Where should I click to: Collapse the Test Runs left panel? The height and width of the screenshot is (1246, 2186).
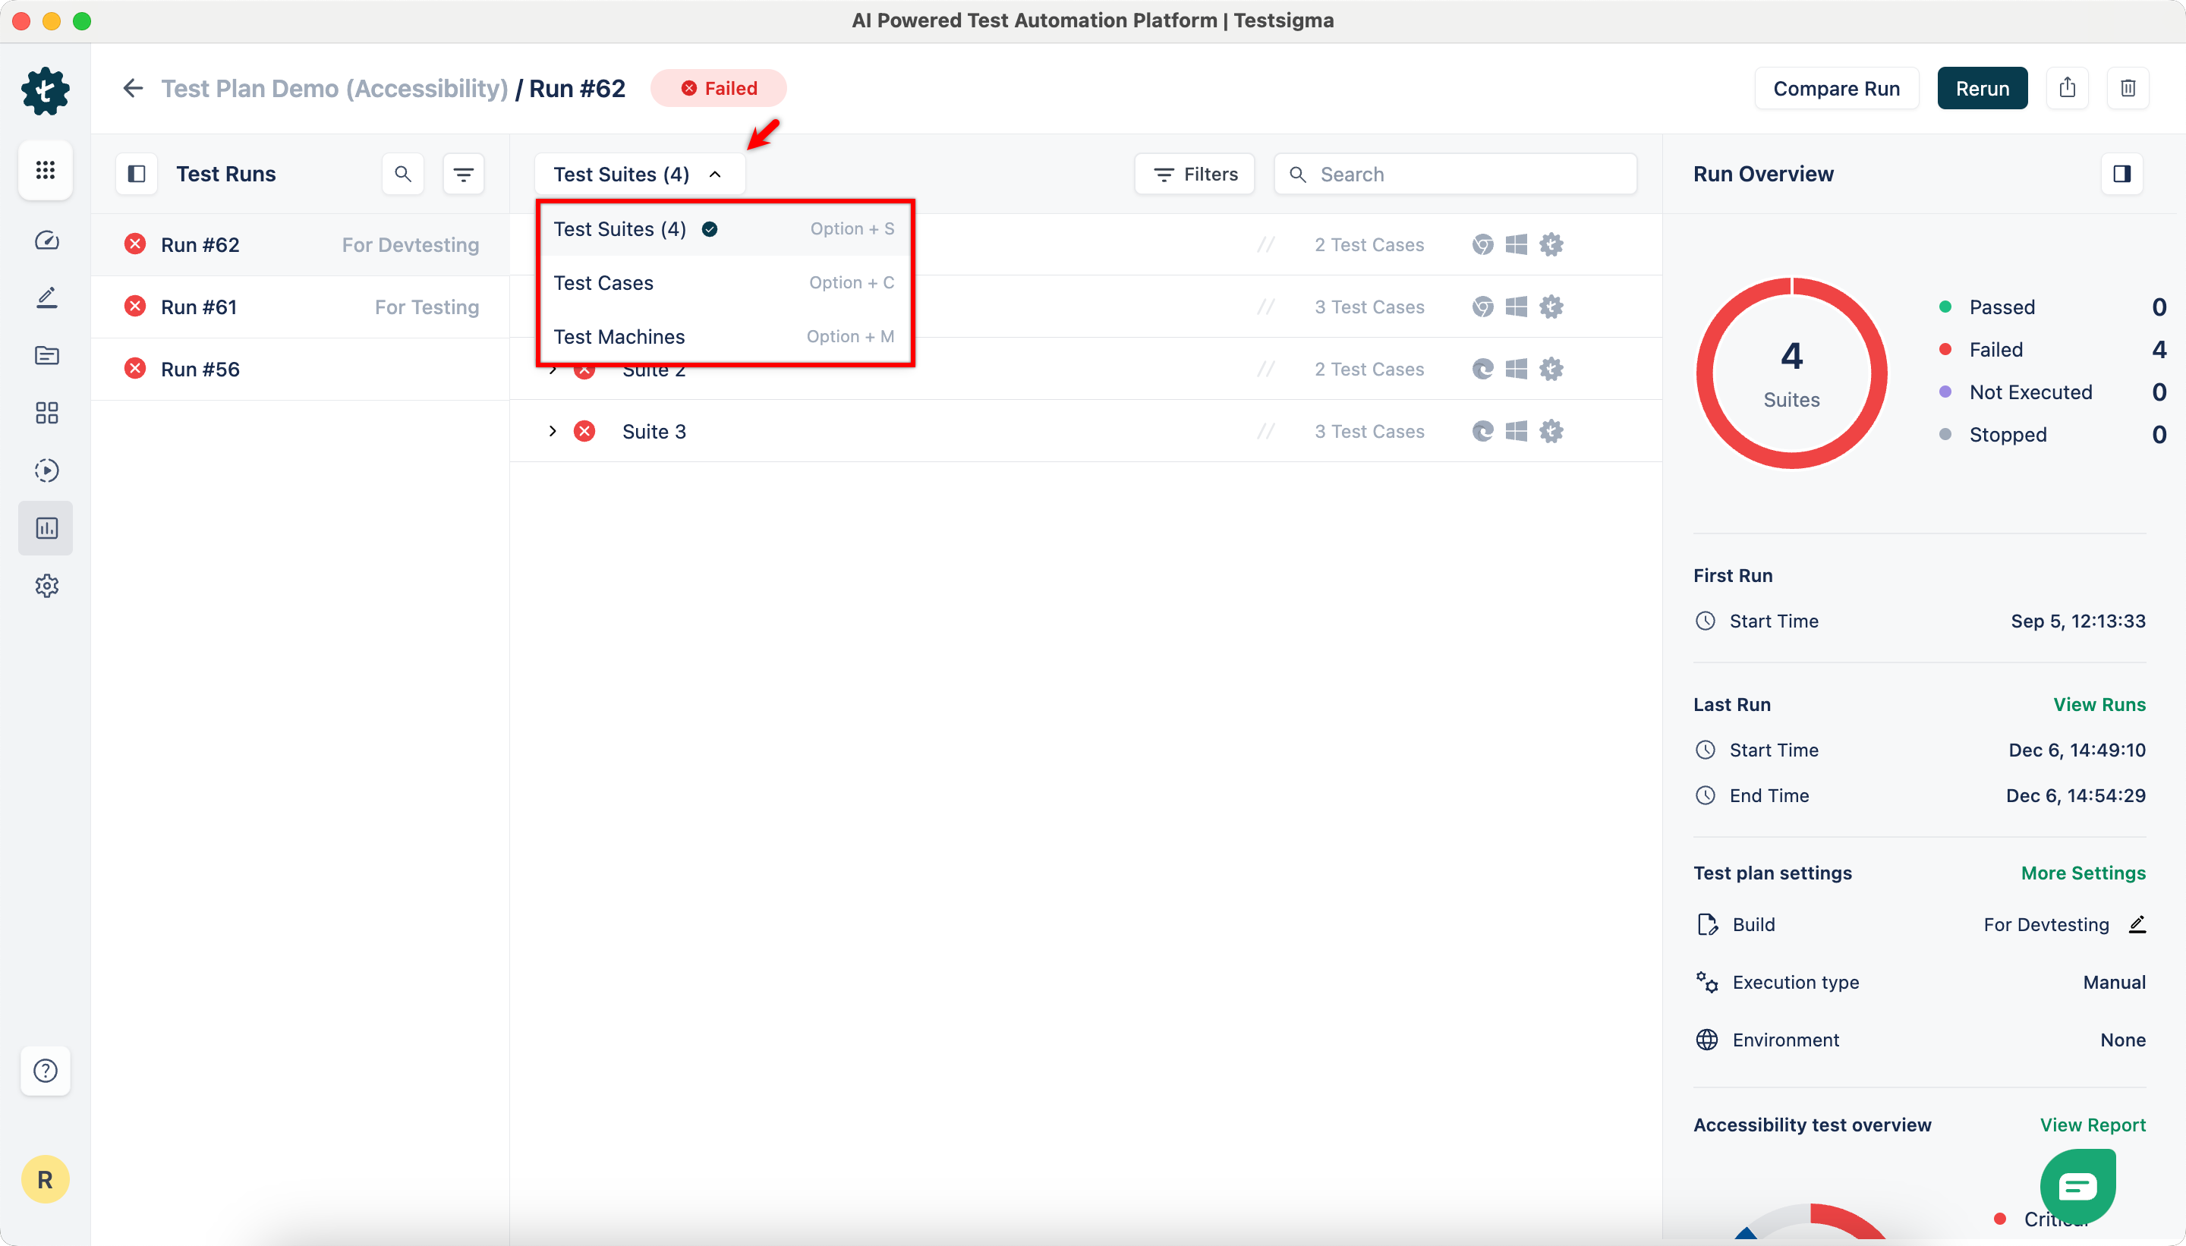pyautogui.click(x=137, y=175)
